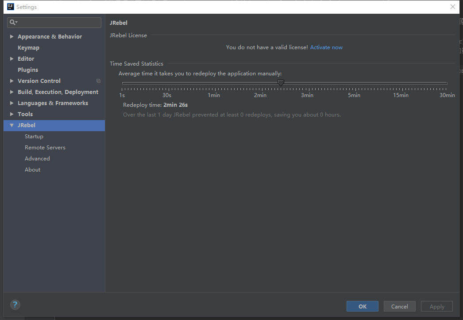Open the Keymap settings page
This screenshot has height=320, width=463.
tap(28, 47)
